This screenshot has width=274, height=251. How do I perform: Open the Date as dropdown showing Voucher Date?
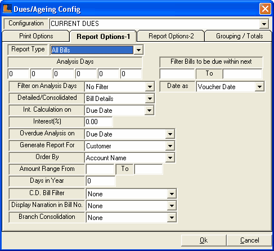coord(259,87)
